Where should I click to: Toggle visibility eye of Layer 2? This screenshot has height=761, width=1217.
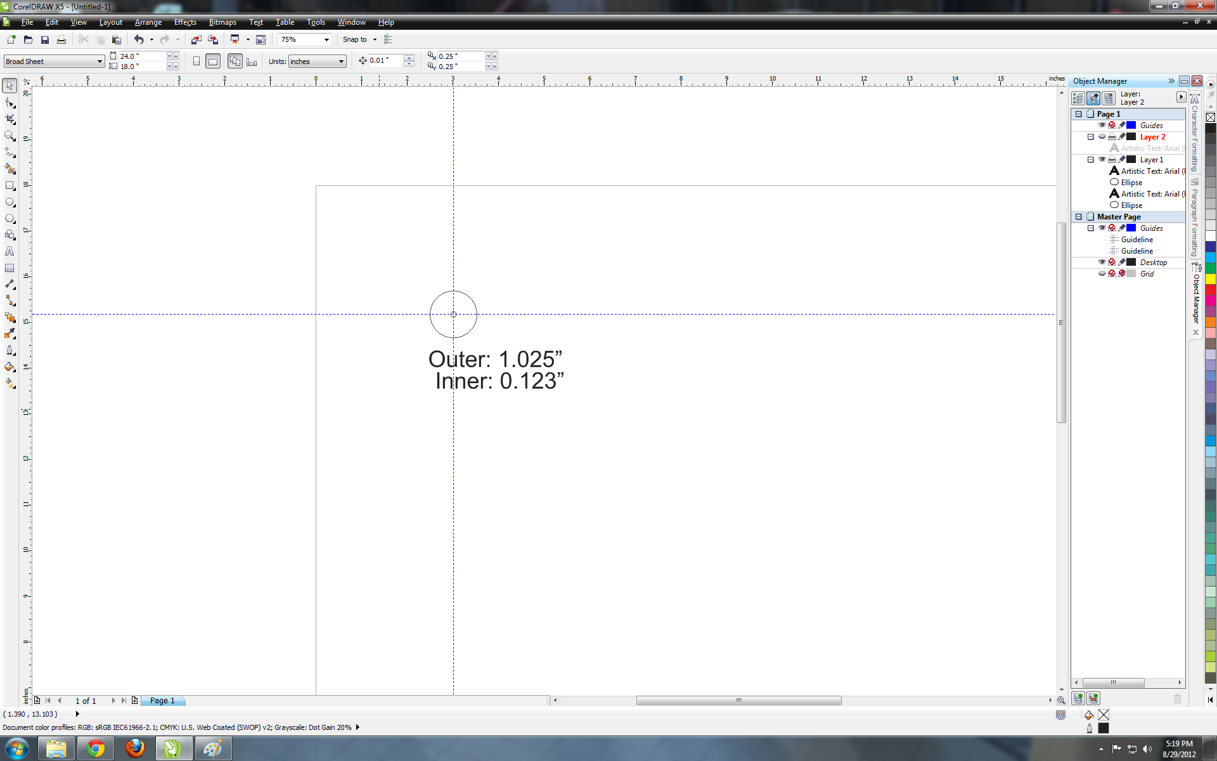click(x=1102, y=137)
